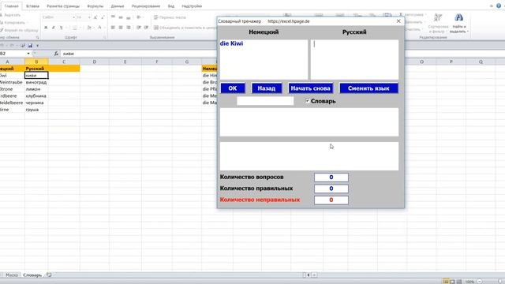Screen dimensions: 505x284
Task: Open the Разметка страницы ribbon tab
Action: point(63,6)
